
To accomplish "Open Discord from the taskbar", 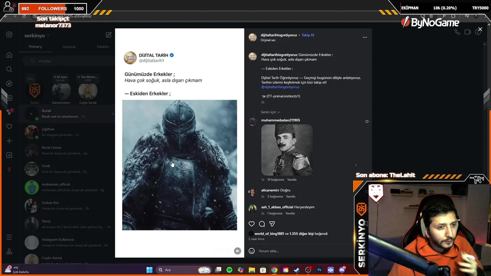I will pos(342,270).
